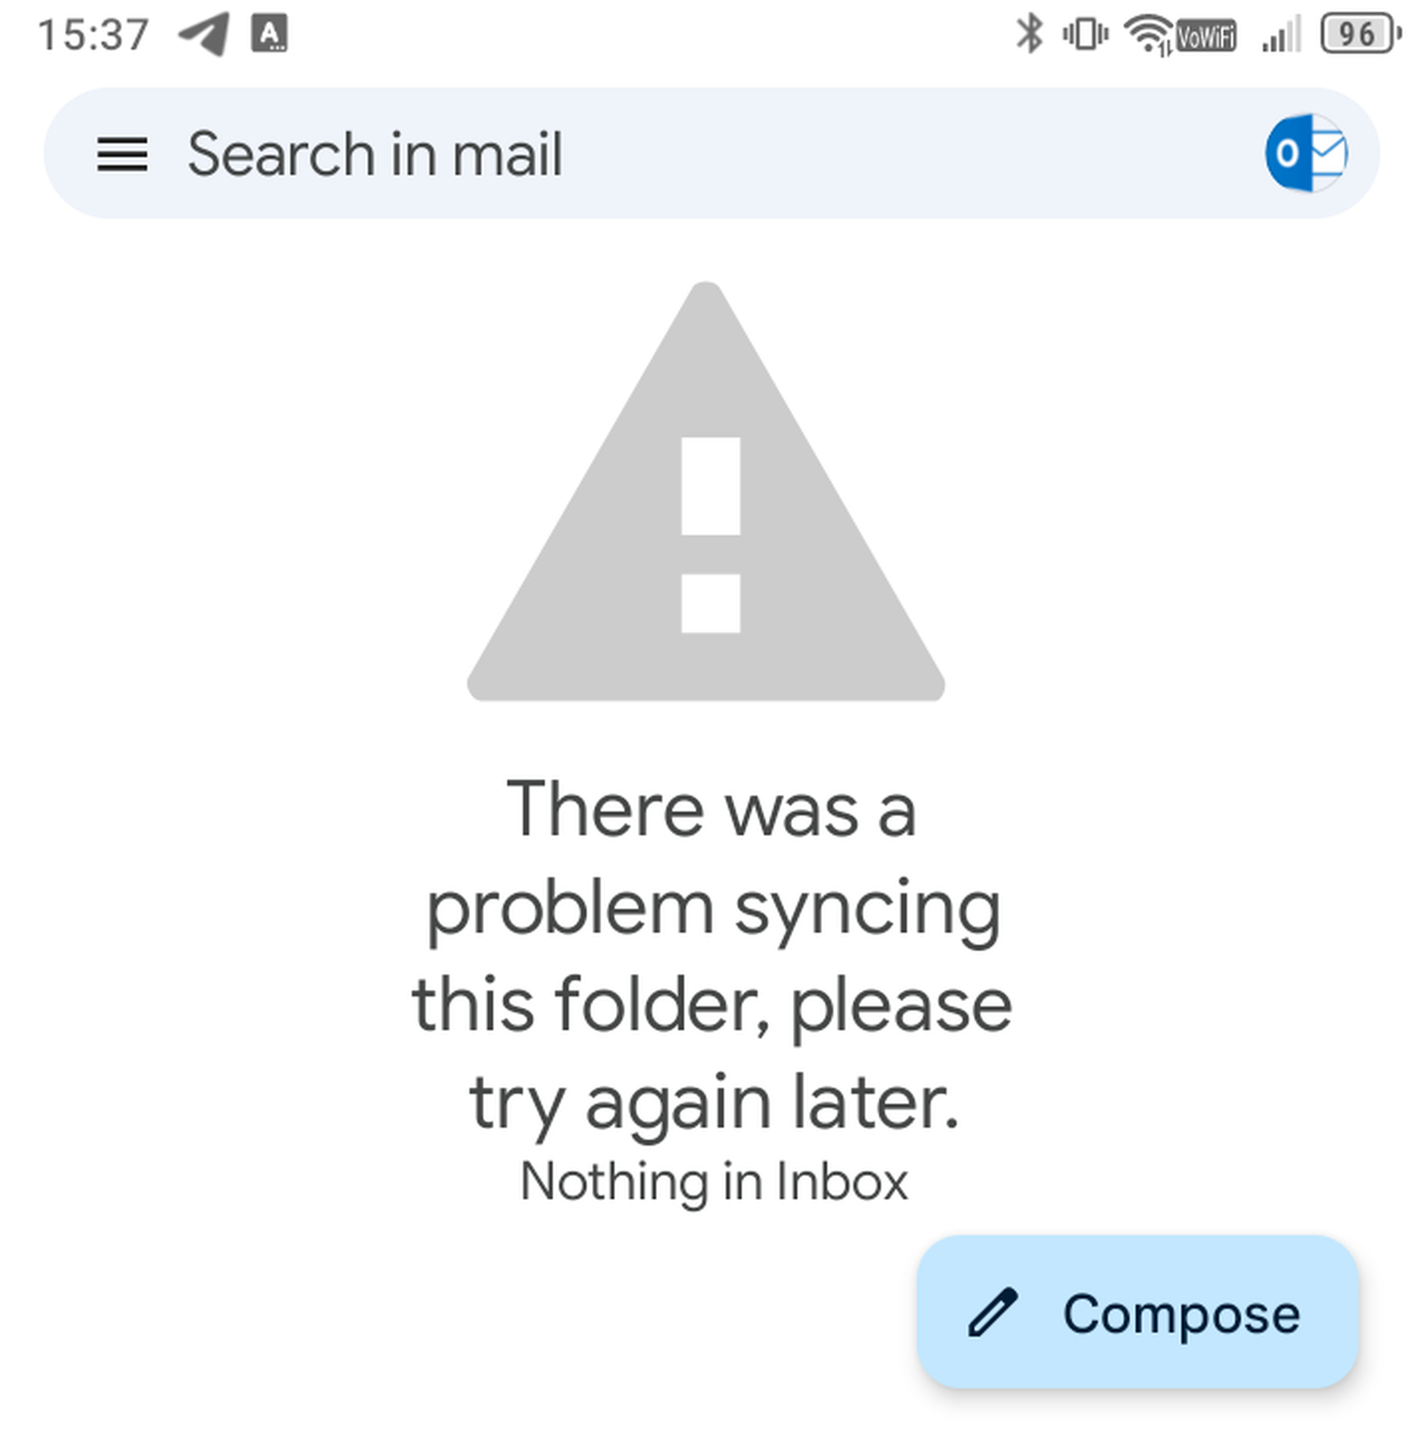Tap the Wi-Fi signal status icon
This screenshot has height=1432, width=1424.
(1147, 34)
